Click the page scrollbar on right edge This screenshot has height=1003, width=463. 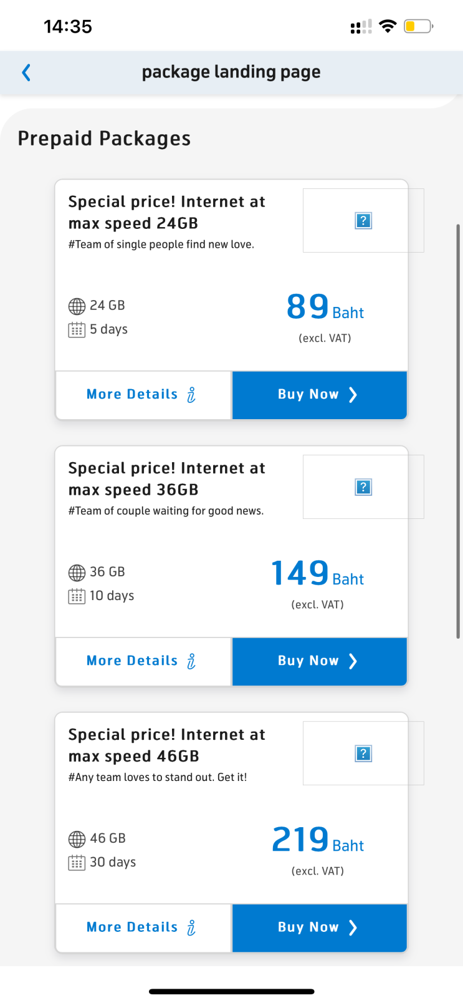tap(459, 430)
